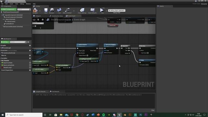Click the back arrow in the graph header

point(38,19)
